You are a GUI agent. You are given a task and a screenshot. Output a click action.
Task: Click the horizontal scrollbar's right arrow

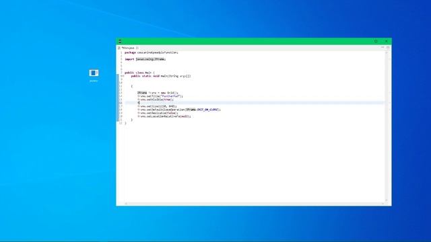pyautogui.click(x=383, y=204)
